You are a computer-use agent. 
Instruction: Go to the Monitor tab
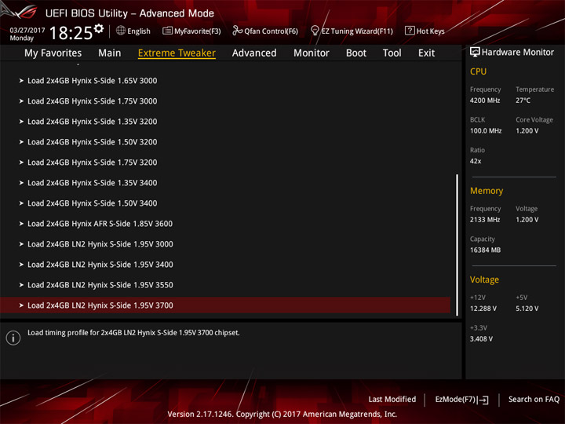pyautogui.click(x=312, y=53)
